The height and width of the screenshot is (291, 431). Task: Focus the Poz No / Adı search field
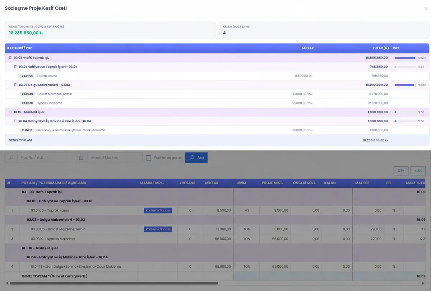pos(45,158)
